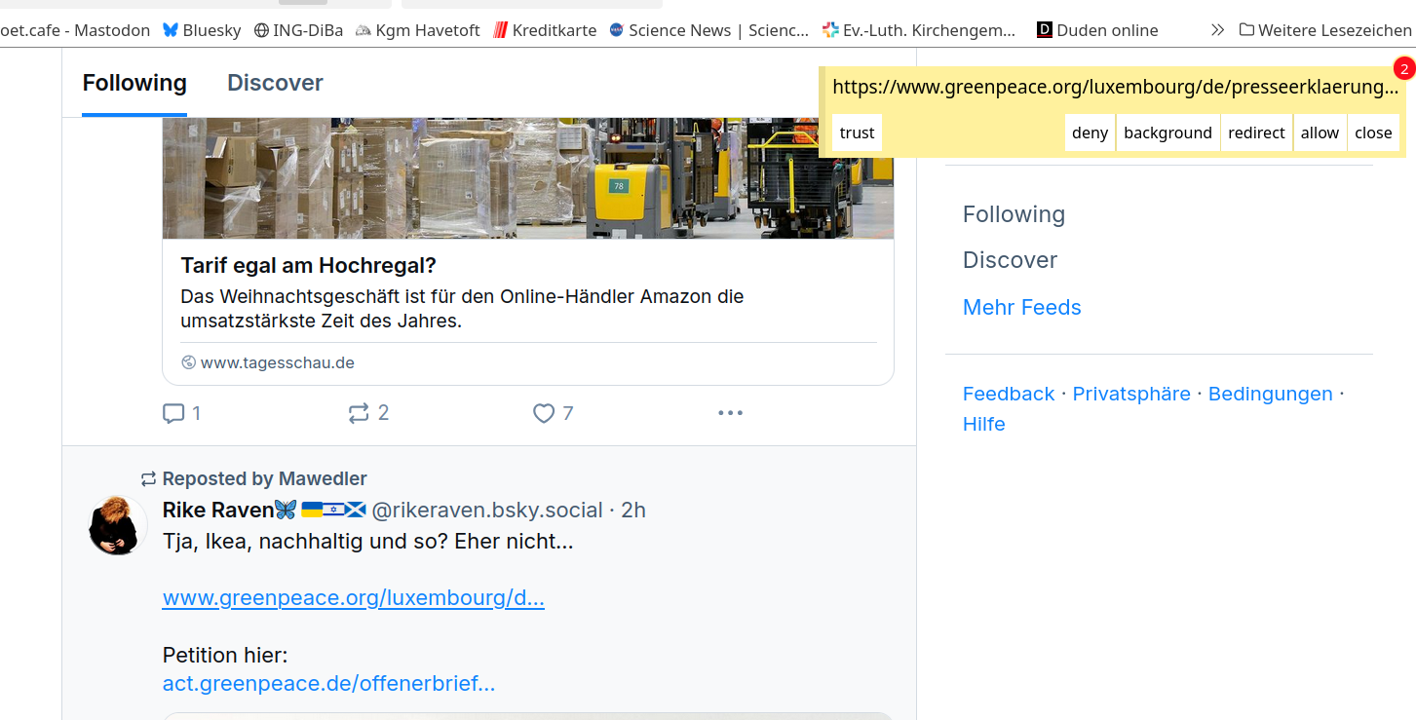Click the reply comment icon under Tagesschau post

pos(173,413)
